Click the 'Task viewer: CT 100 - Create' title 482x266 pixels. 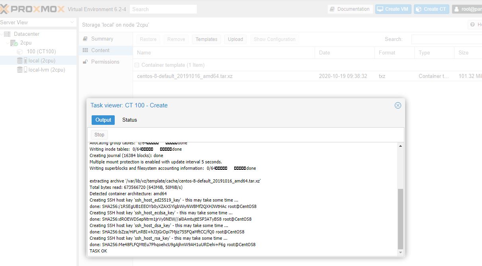pyautogui.click(x=129, y=105)
